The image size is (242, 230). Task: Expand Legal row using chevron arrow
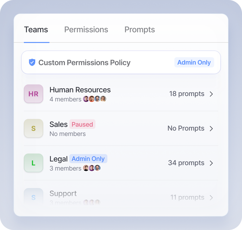click(x=211, y=163)
